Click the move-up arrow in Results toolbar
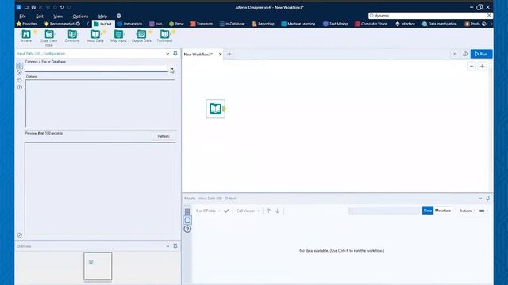The width and height of the screenshot is (508, 285). (x=268, y=211)
